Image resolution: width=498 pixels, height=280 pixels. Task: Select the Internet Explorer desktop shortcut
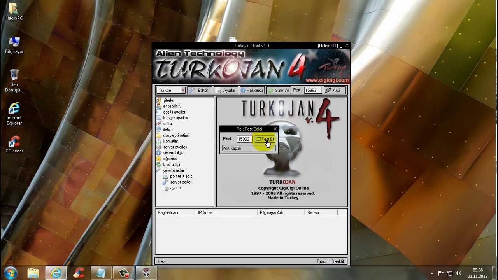click(x=14, y=114)
